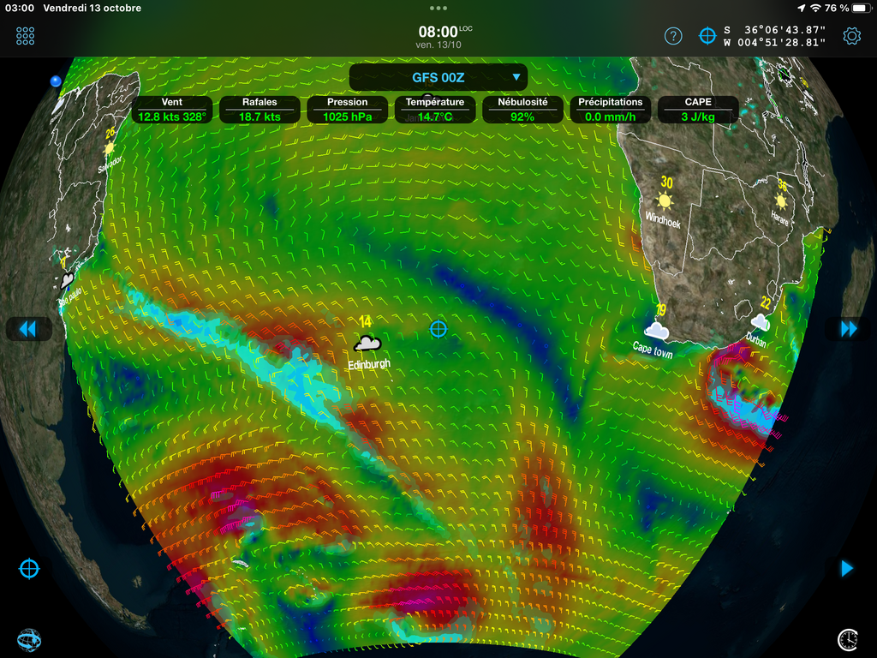Tap the Cape Town cloud weather icon
Image resolution: width=877 pixels, height=658 pixels.
click(x=656, y=331)
